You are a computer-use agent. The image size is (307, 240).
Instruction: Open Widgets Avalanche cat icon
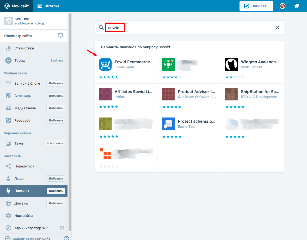click(x=231, y=64)
